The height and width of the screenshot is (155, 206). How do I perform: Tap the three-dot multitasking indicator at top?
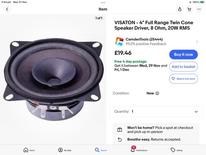pos(103,3)
